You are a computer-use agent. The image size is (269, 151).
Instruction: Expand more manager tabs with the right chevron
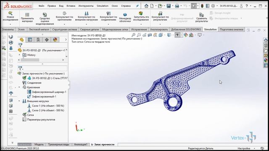point(66,40)
